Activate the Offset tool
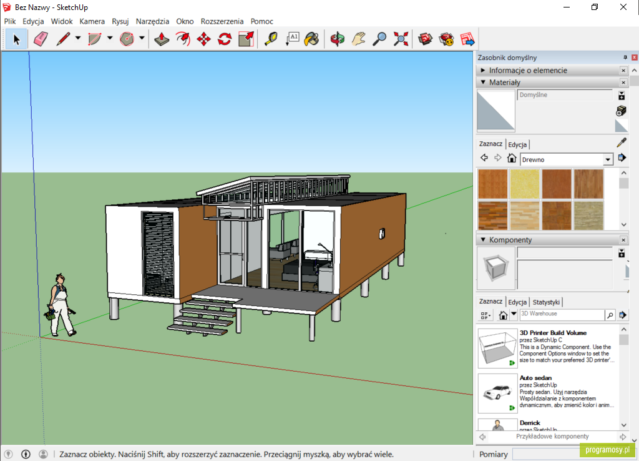 click(183, 39)
